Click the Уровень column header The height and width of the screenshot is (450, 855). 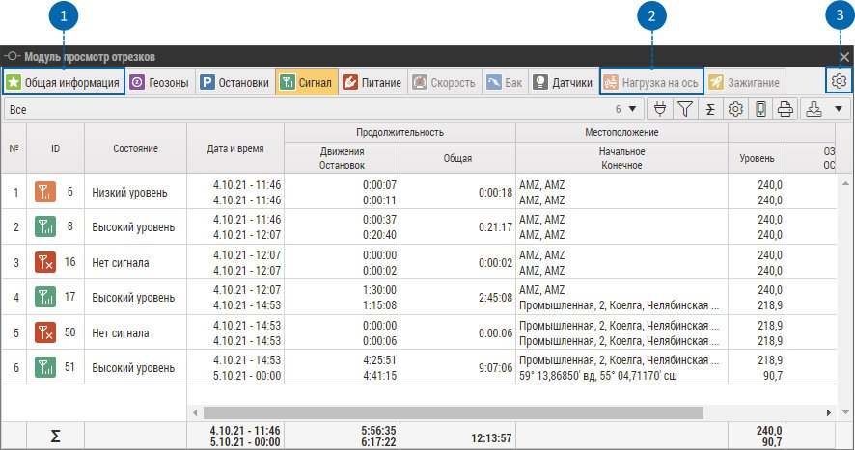point(757,159)
